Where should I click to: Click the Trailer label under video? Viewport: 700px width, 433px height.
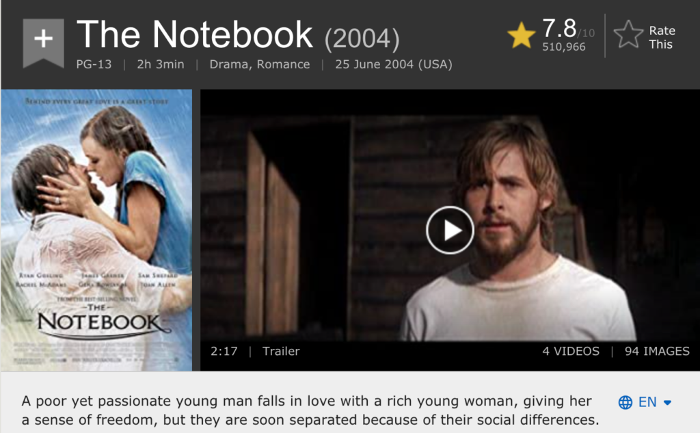click(281, 351)
